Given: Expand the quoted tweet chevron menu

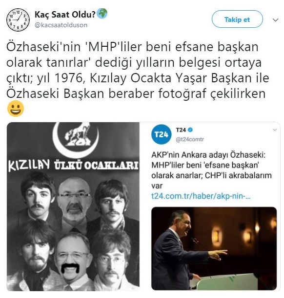Looking at the screenshot, I should tap(275, 130).
